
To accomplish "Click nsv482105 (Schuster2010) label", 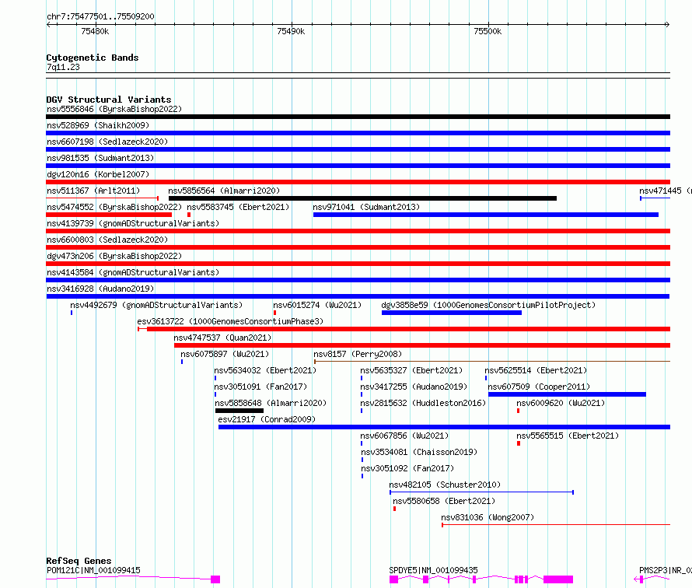I will [445, 485].
